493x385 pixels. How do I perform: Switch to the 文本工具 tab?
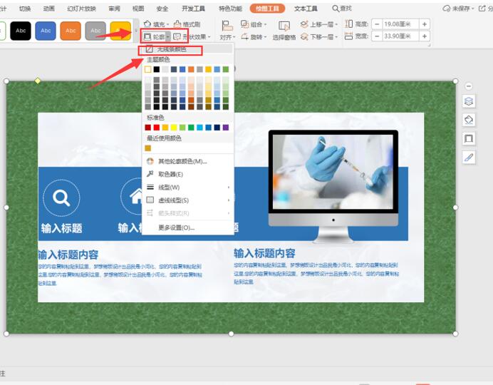click(x=306, y=9)
